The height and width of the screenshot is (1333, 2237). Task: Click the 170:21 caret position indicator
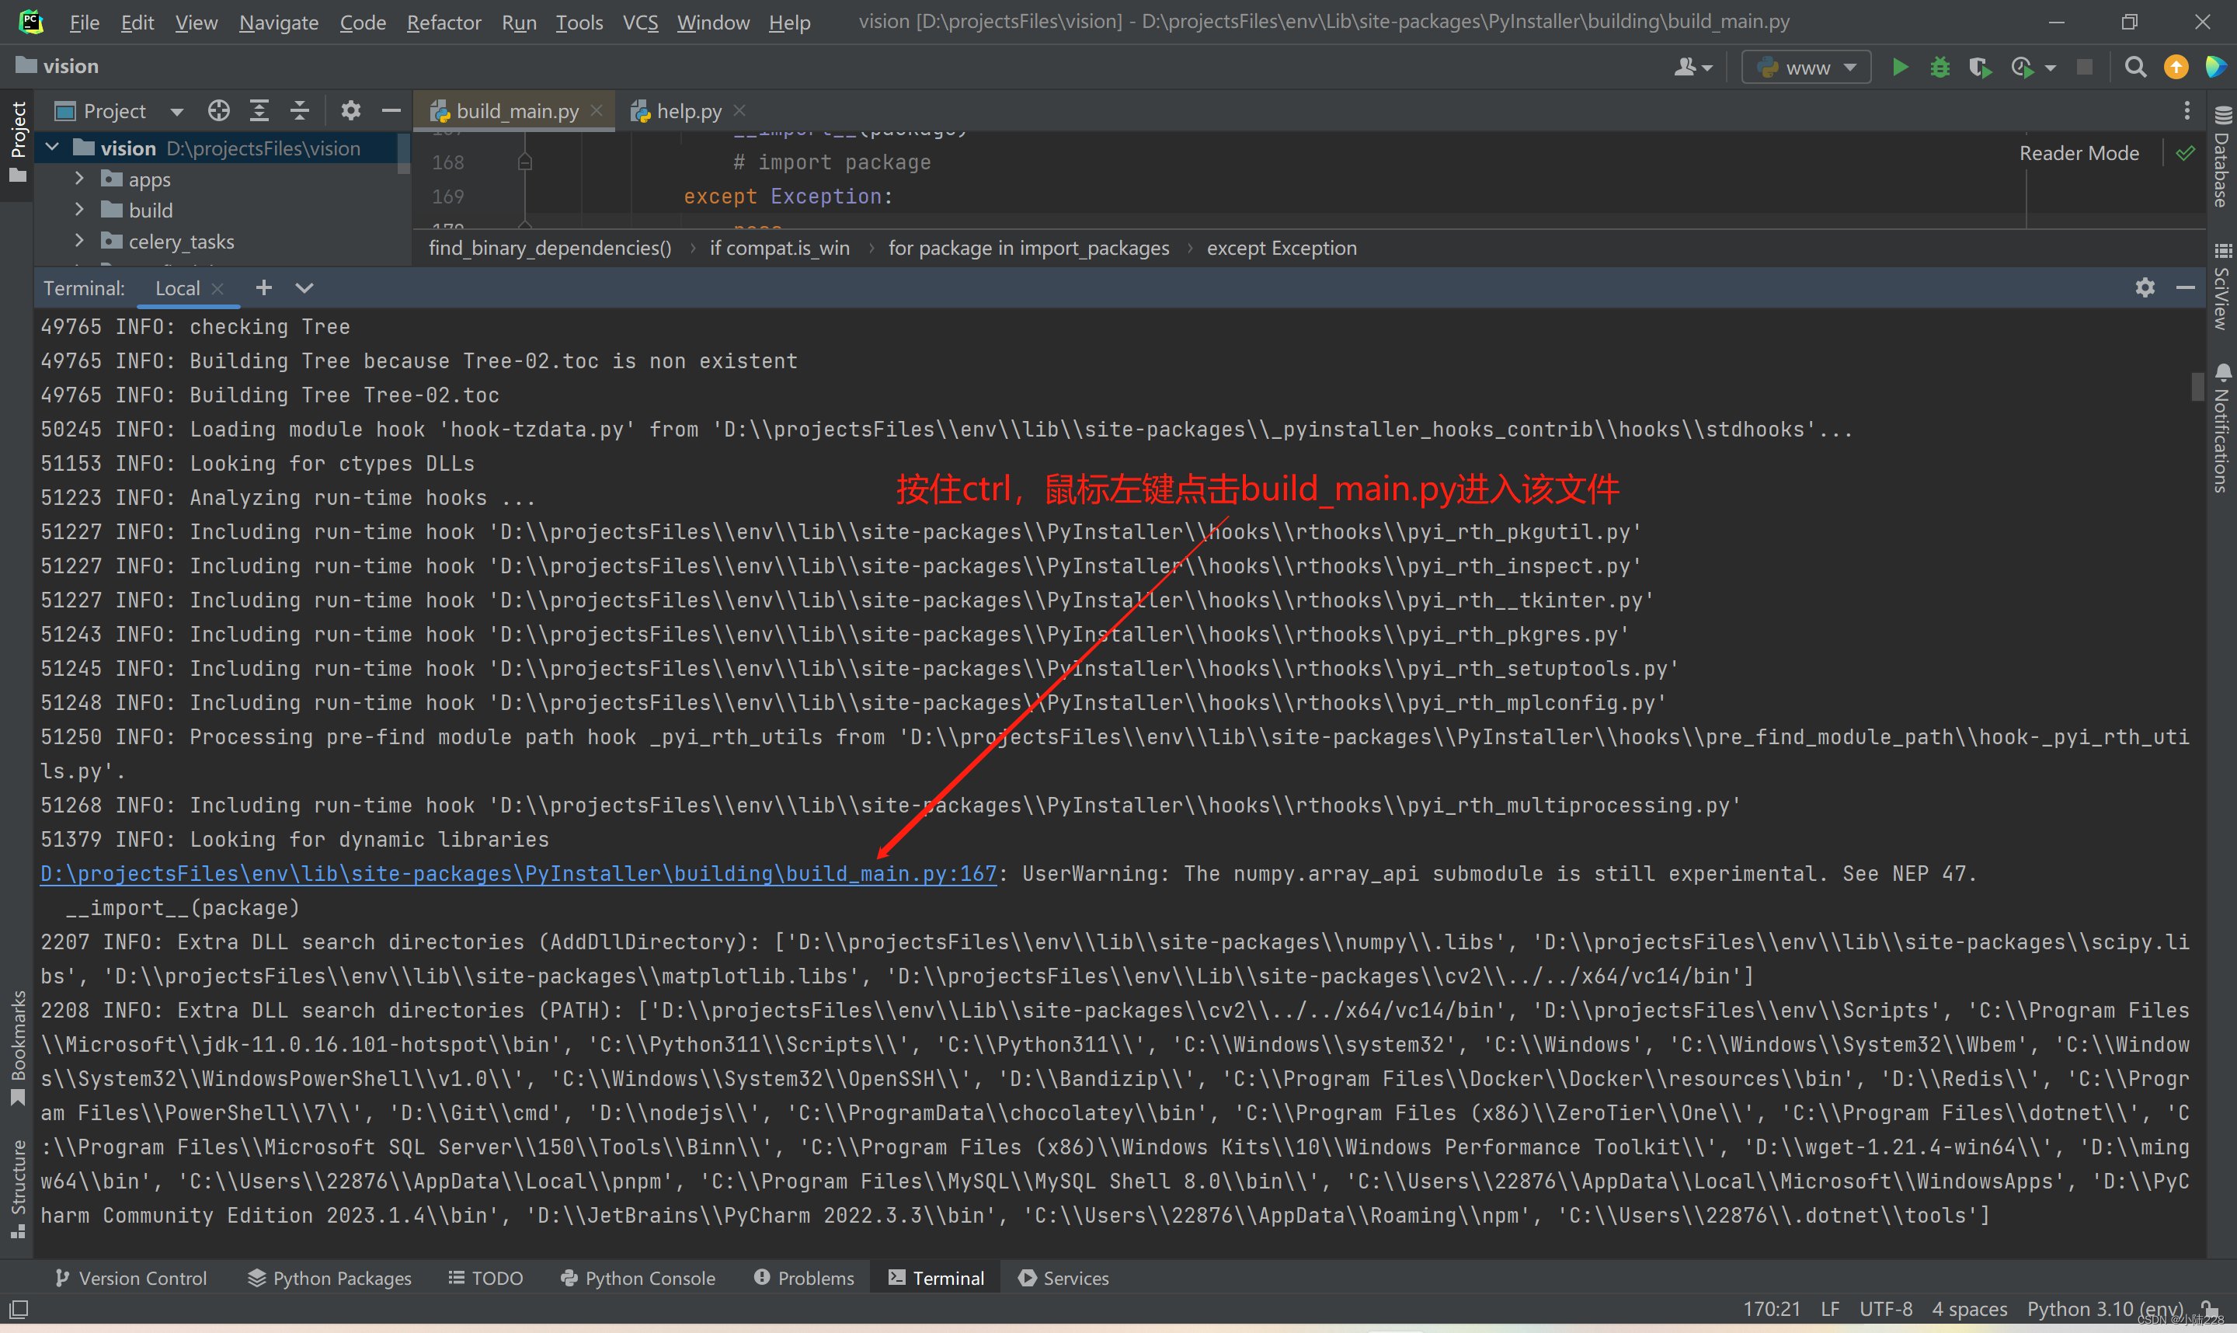click(1771, 1309)
